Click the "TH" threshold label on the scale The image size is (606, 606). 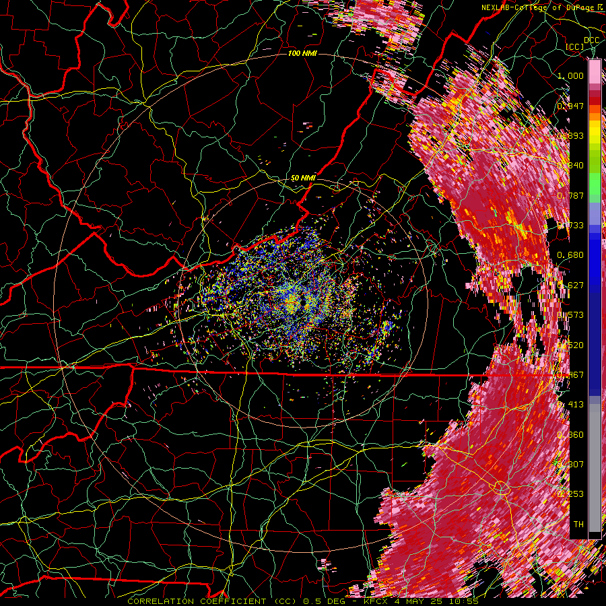[x=578, y=525]
